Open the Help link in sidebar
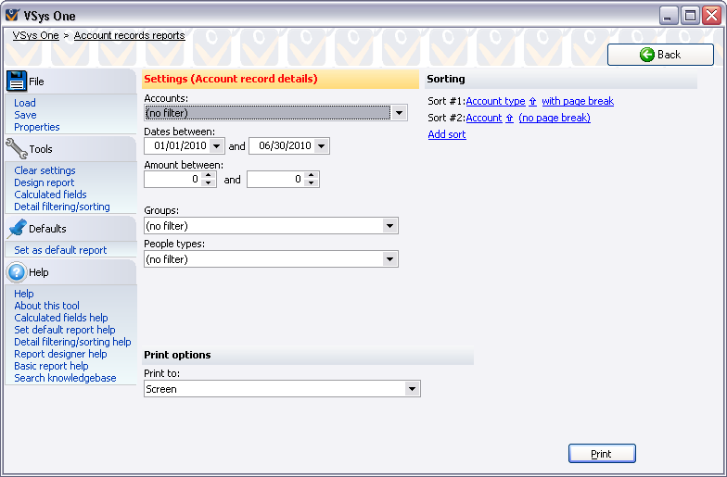 click(x=24, y=294)
